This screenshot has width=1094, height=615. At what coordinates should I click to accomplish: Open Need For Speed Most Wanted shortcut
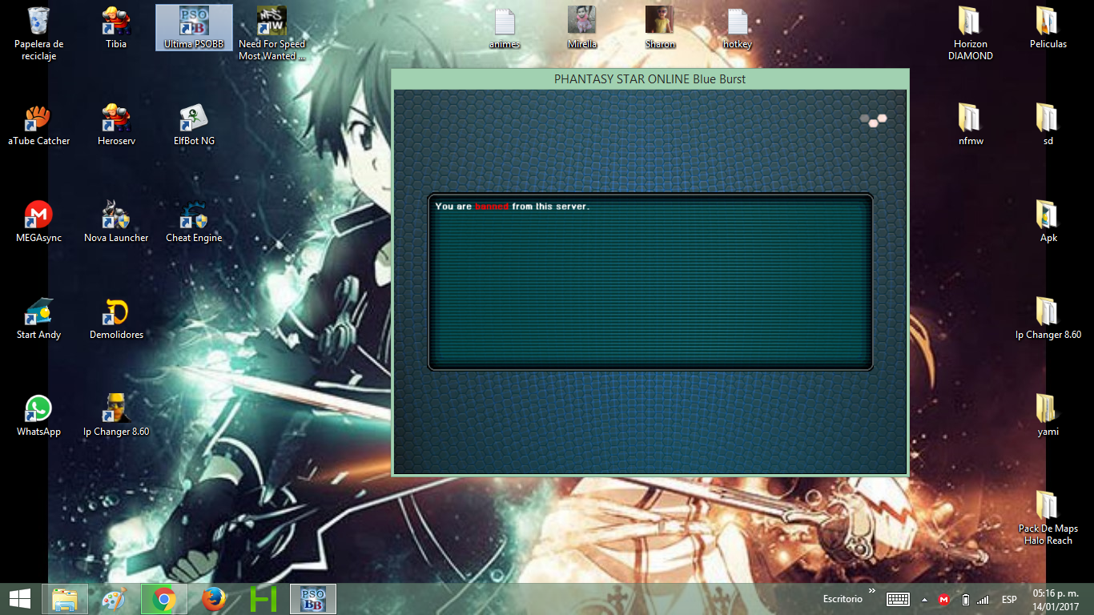[272, 33]
